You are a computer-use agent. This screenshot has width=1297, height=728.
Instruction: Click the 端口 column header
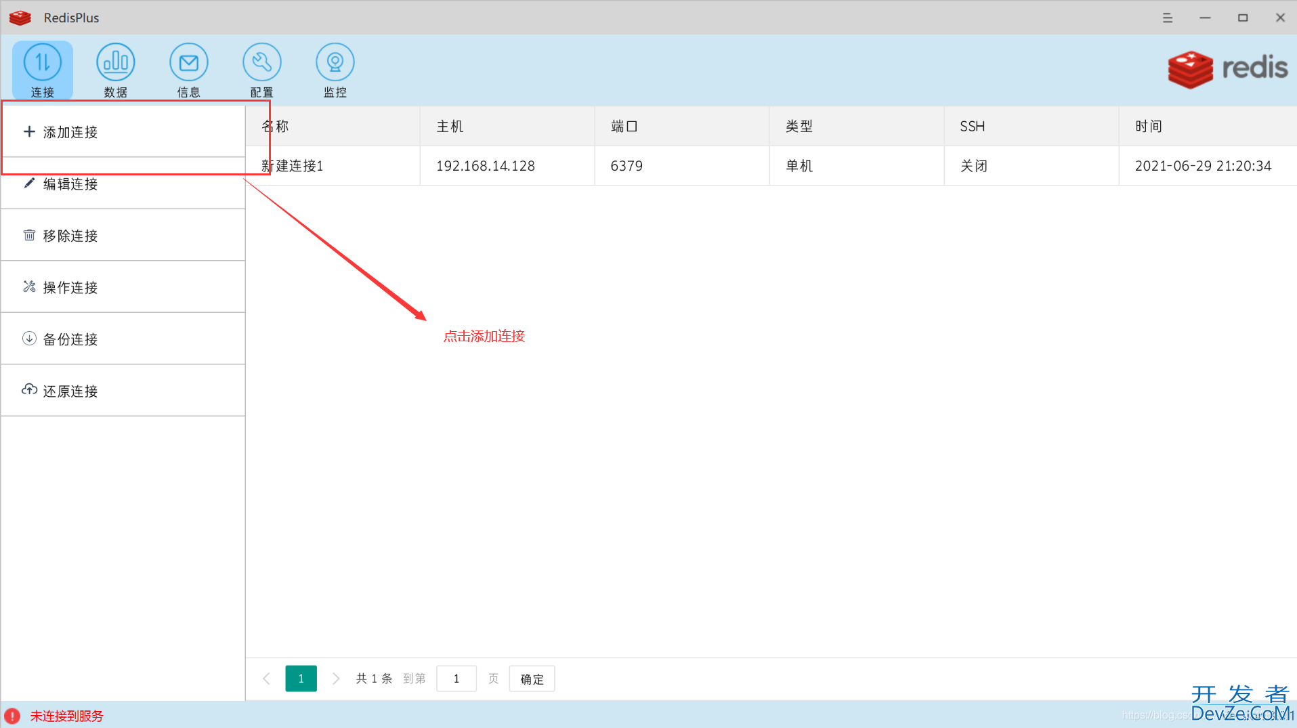(682, 127)
